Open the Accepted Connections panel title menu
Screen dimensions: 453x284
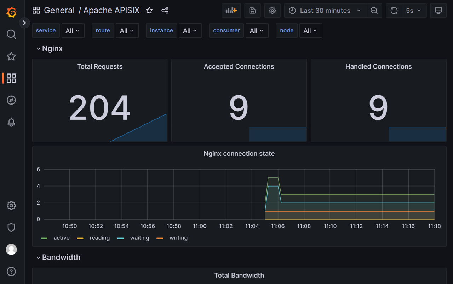[x=239, y=66]
